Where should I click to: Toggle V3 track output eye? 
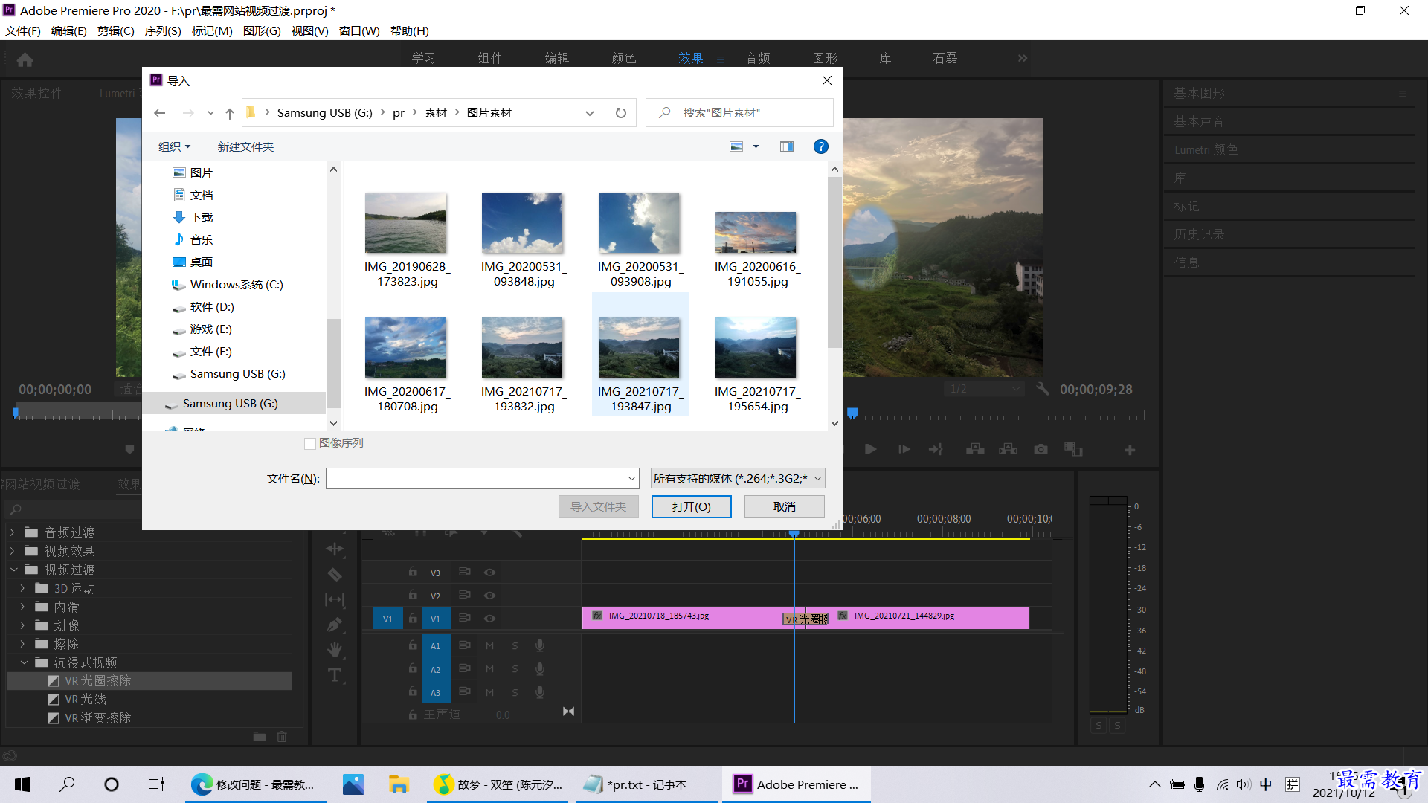tap(489, 573)
